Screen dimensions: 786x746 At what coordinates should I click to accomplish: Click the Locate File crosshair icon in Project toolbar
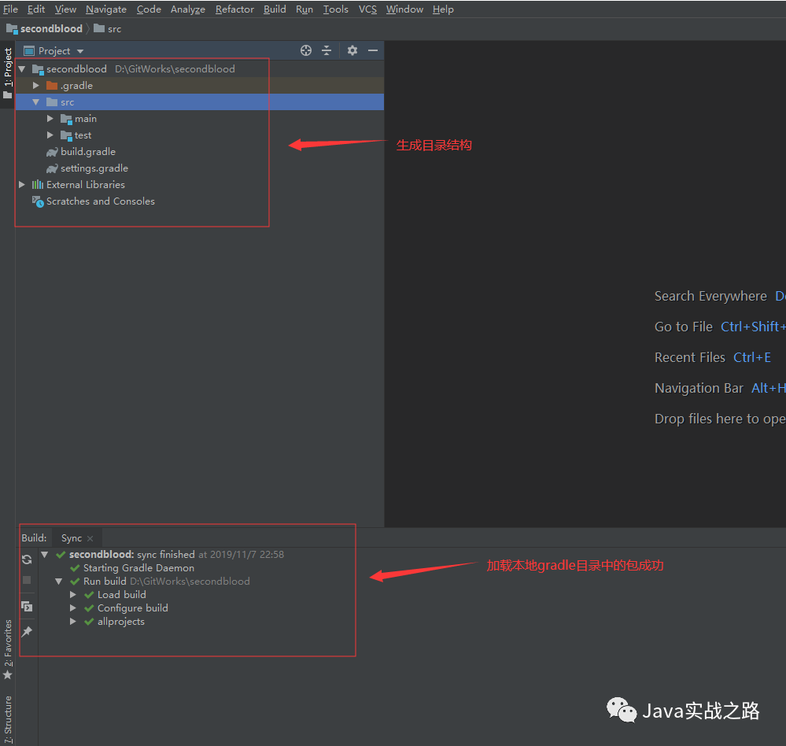(x=305, y=50)
